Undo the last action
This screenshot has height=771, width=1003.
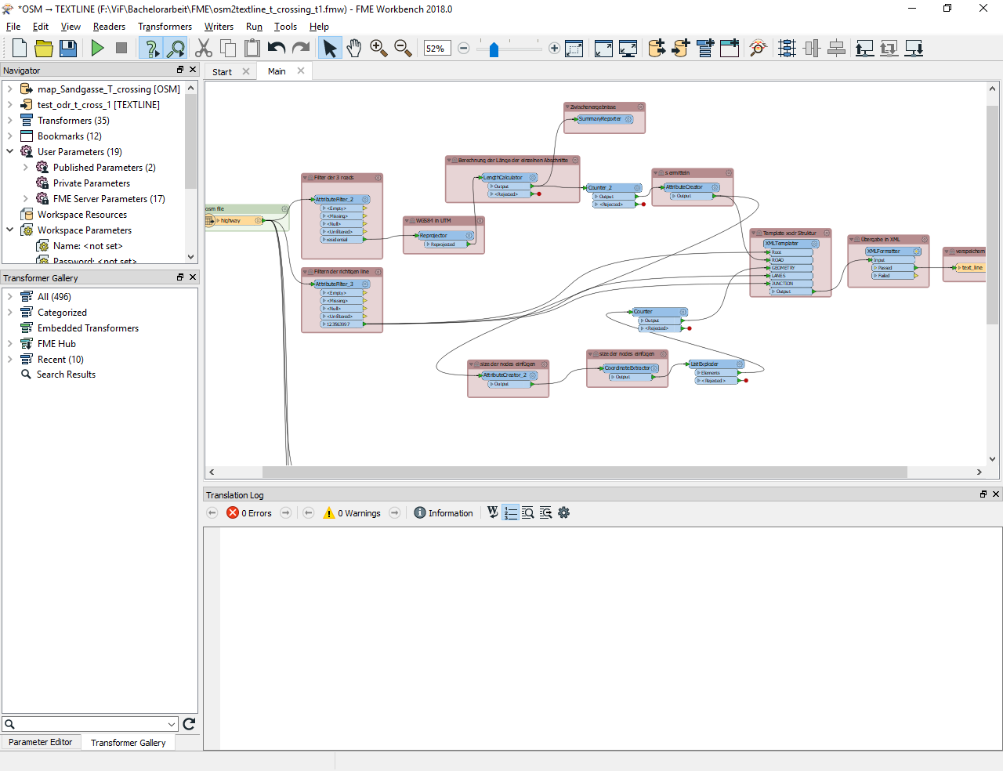click(x=276, y=49)
